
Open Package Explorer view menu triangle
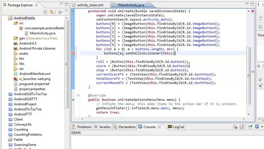(x=66, y=11)
